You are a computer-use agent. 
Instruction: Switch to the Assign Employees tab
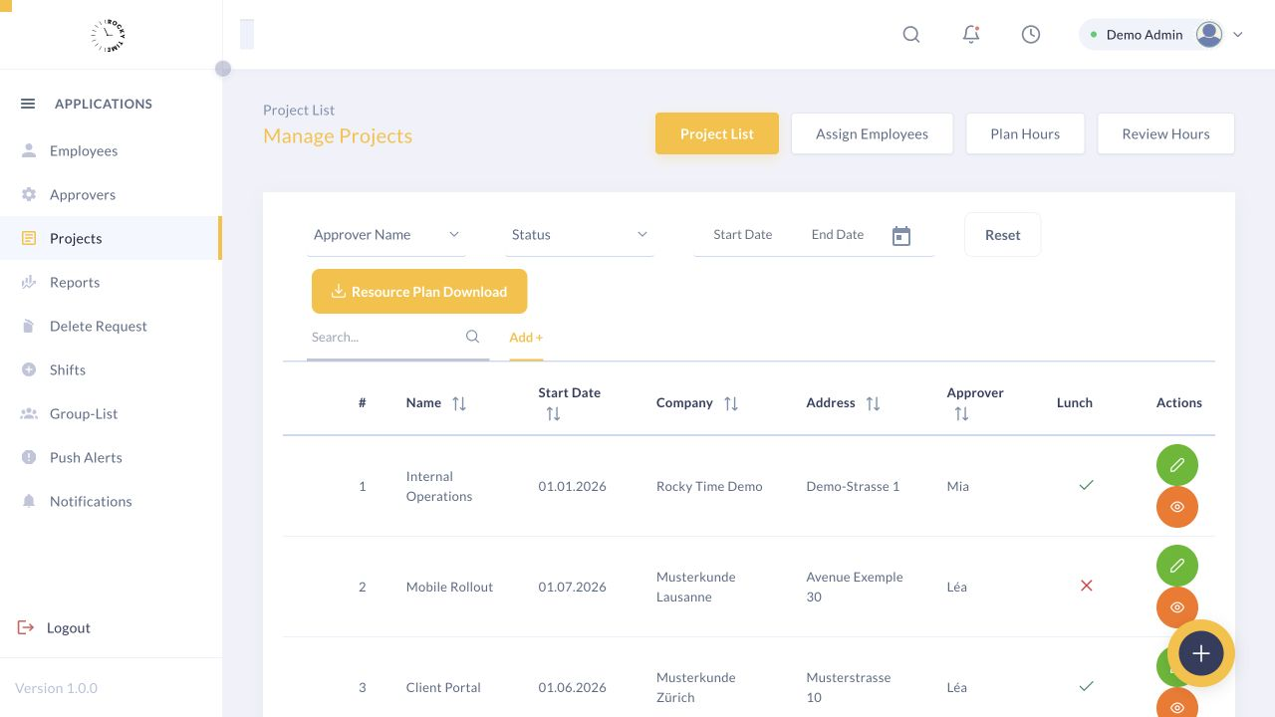[x=872, y=133]
